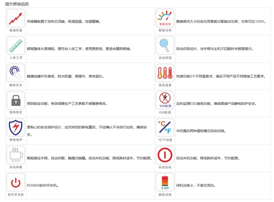Click the red lightning arrow 极速回温 icon
Image resolution: width=274 pixels, height=202 pixels.
16,18
